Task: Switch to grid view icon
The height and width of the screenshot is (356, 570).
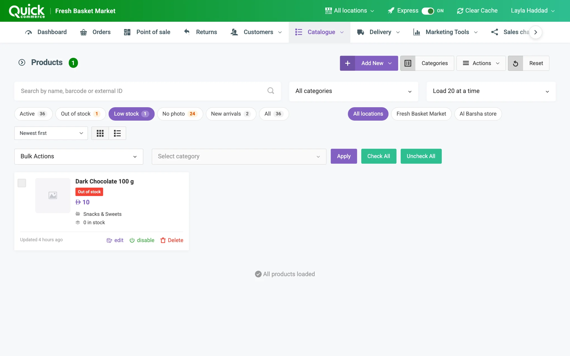Action: tap(100, 133)
